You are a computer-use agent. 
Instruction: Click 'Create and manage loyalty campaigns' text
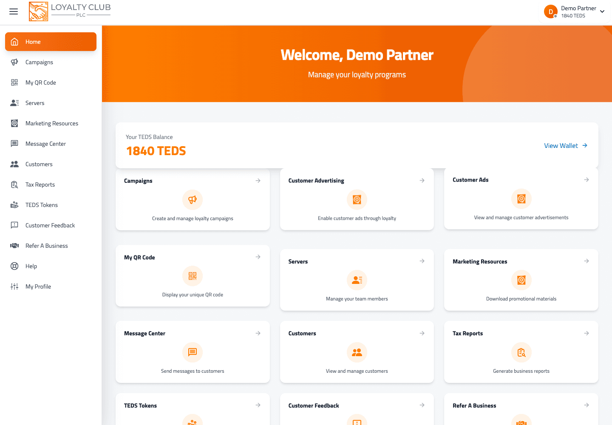[193, 218]
